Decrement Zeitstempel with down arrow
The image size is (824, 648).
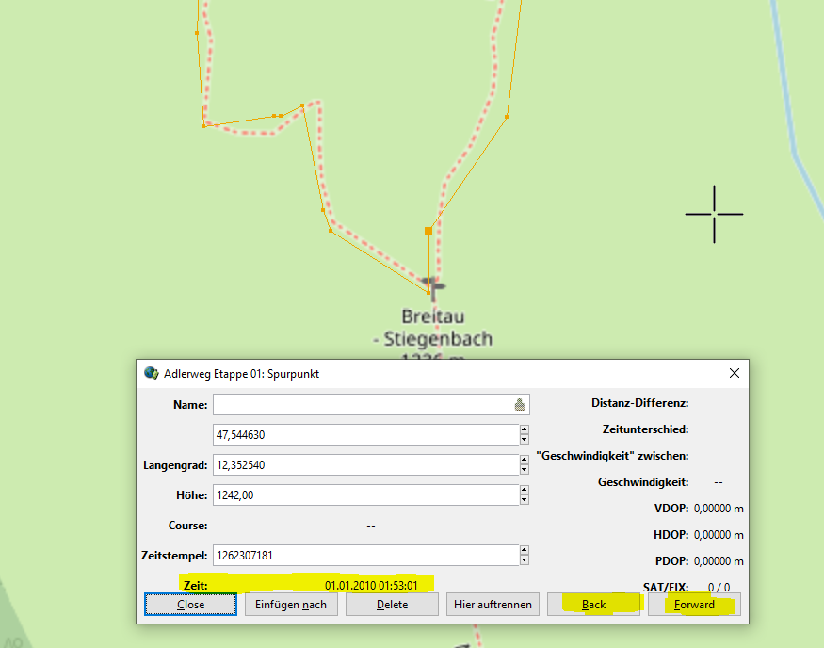click(x=524, y=560)
